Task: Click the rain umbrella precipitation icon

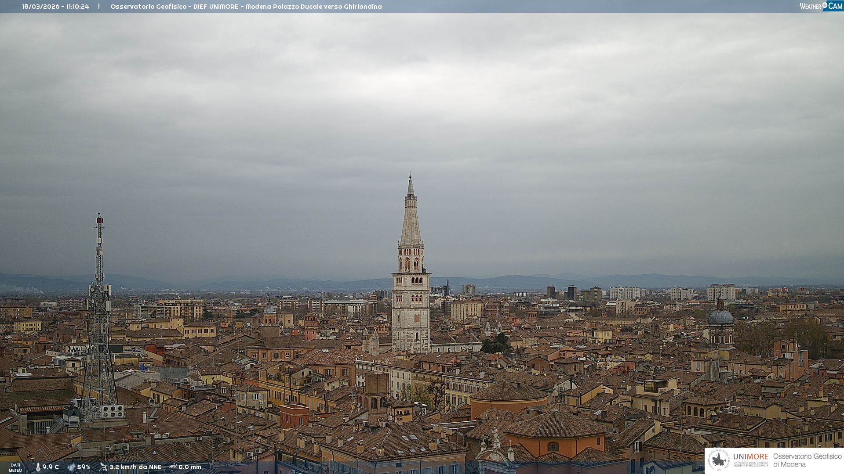Action: click(173, 467)
